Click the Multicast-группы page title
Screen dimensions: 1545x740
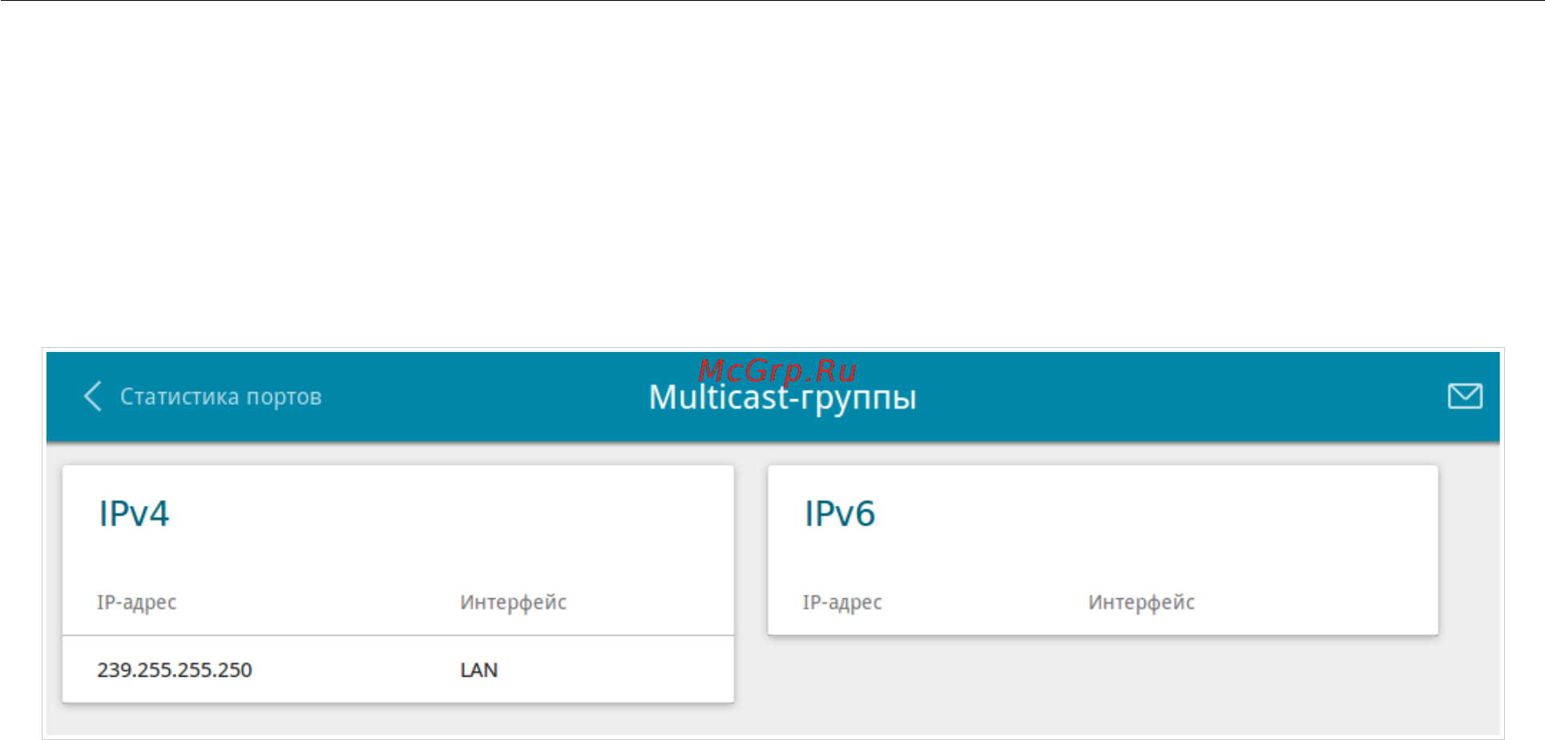[x=782, y=398]
